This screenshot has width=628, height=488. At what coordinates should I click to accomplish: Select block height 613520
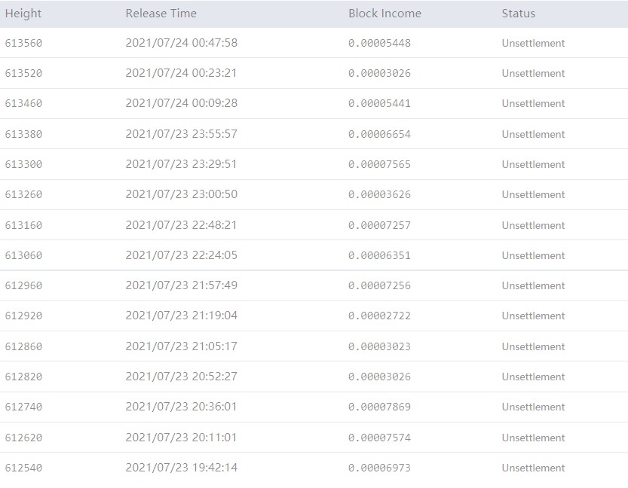pyautogui.click(x=23, y=73)
